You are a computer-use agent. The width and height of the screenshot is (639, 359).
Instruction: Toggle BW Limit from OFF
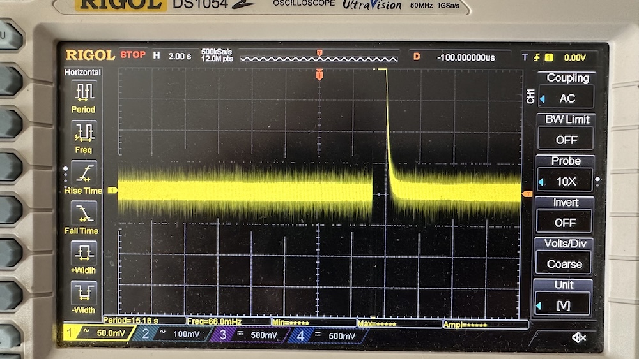tap(566, 139)
